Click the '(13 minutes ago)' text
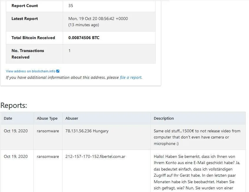 click(84, 25)
